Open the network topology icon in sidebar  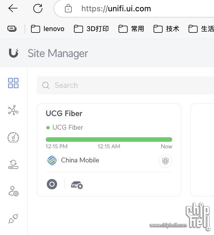pyautogui.click(x=13, y=110)
